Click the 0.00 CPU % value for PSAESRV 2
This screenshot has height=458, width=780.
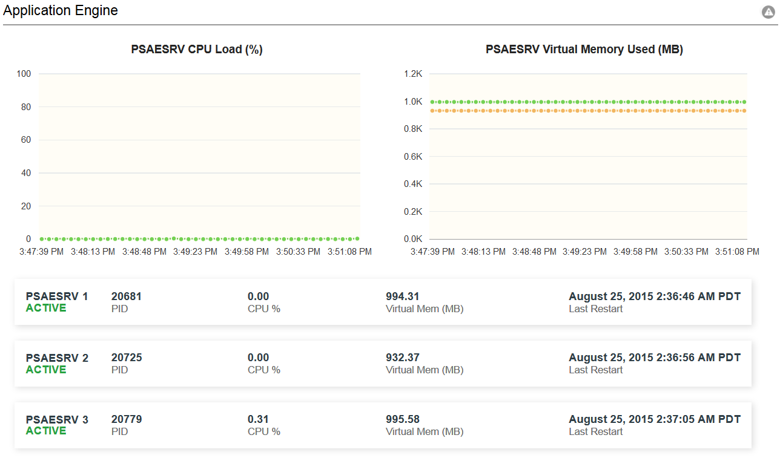pos(258,358)
